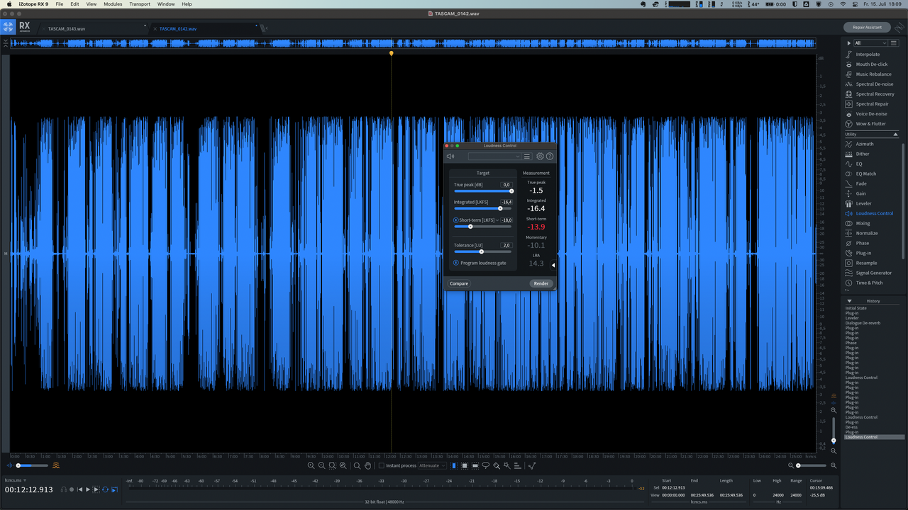This screenshot has width=908, height=510.
Task: Open the Interpolate module
Action: pos(868,55)
